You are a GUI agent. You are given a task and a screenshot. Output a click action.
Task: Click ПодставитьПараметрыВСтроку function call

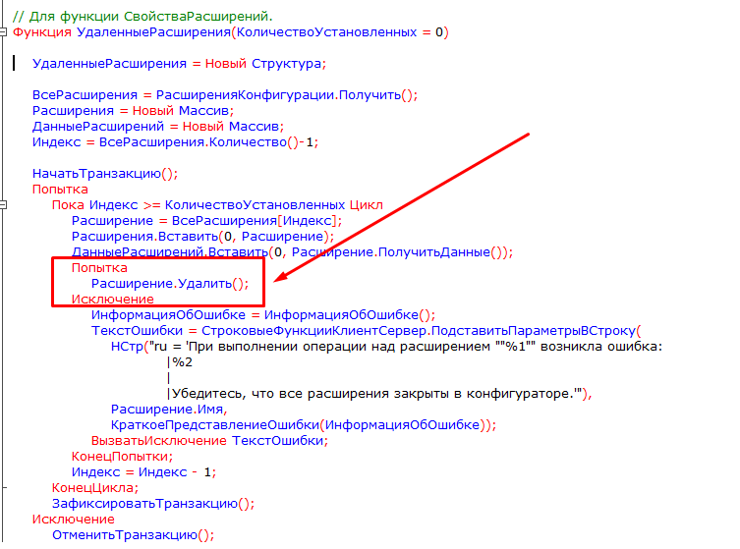(537, 331)
